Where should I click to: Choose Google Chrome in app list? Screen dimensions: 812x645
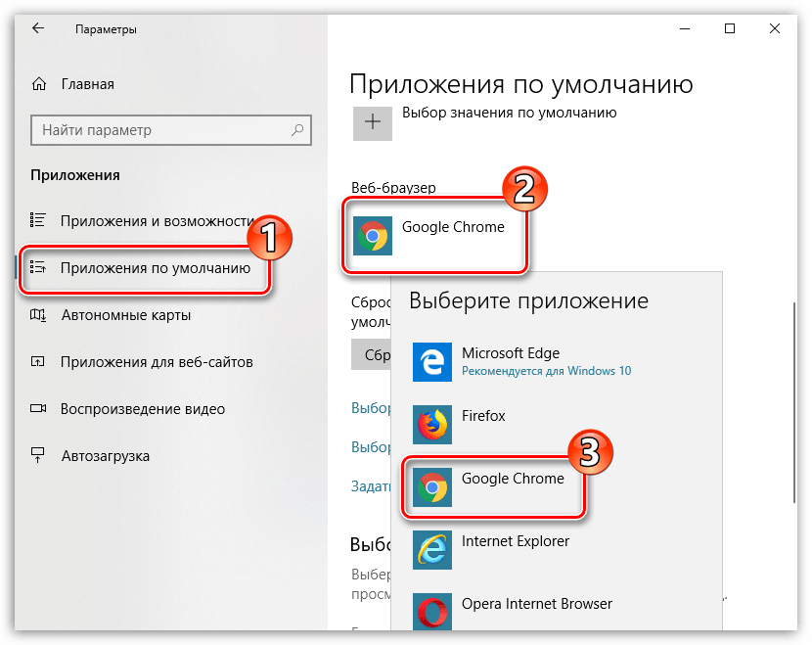pos(557,487)
